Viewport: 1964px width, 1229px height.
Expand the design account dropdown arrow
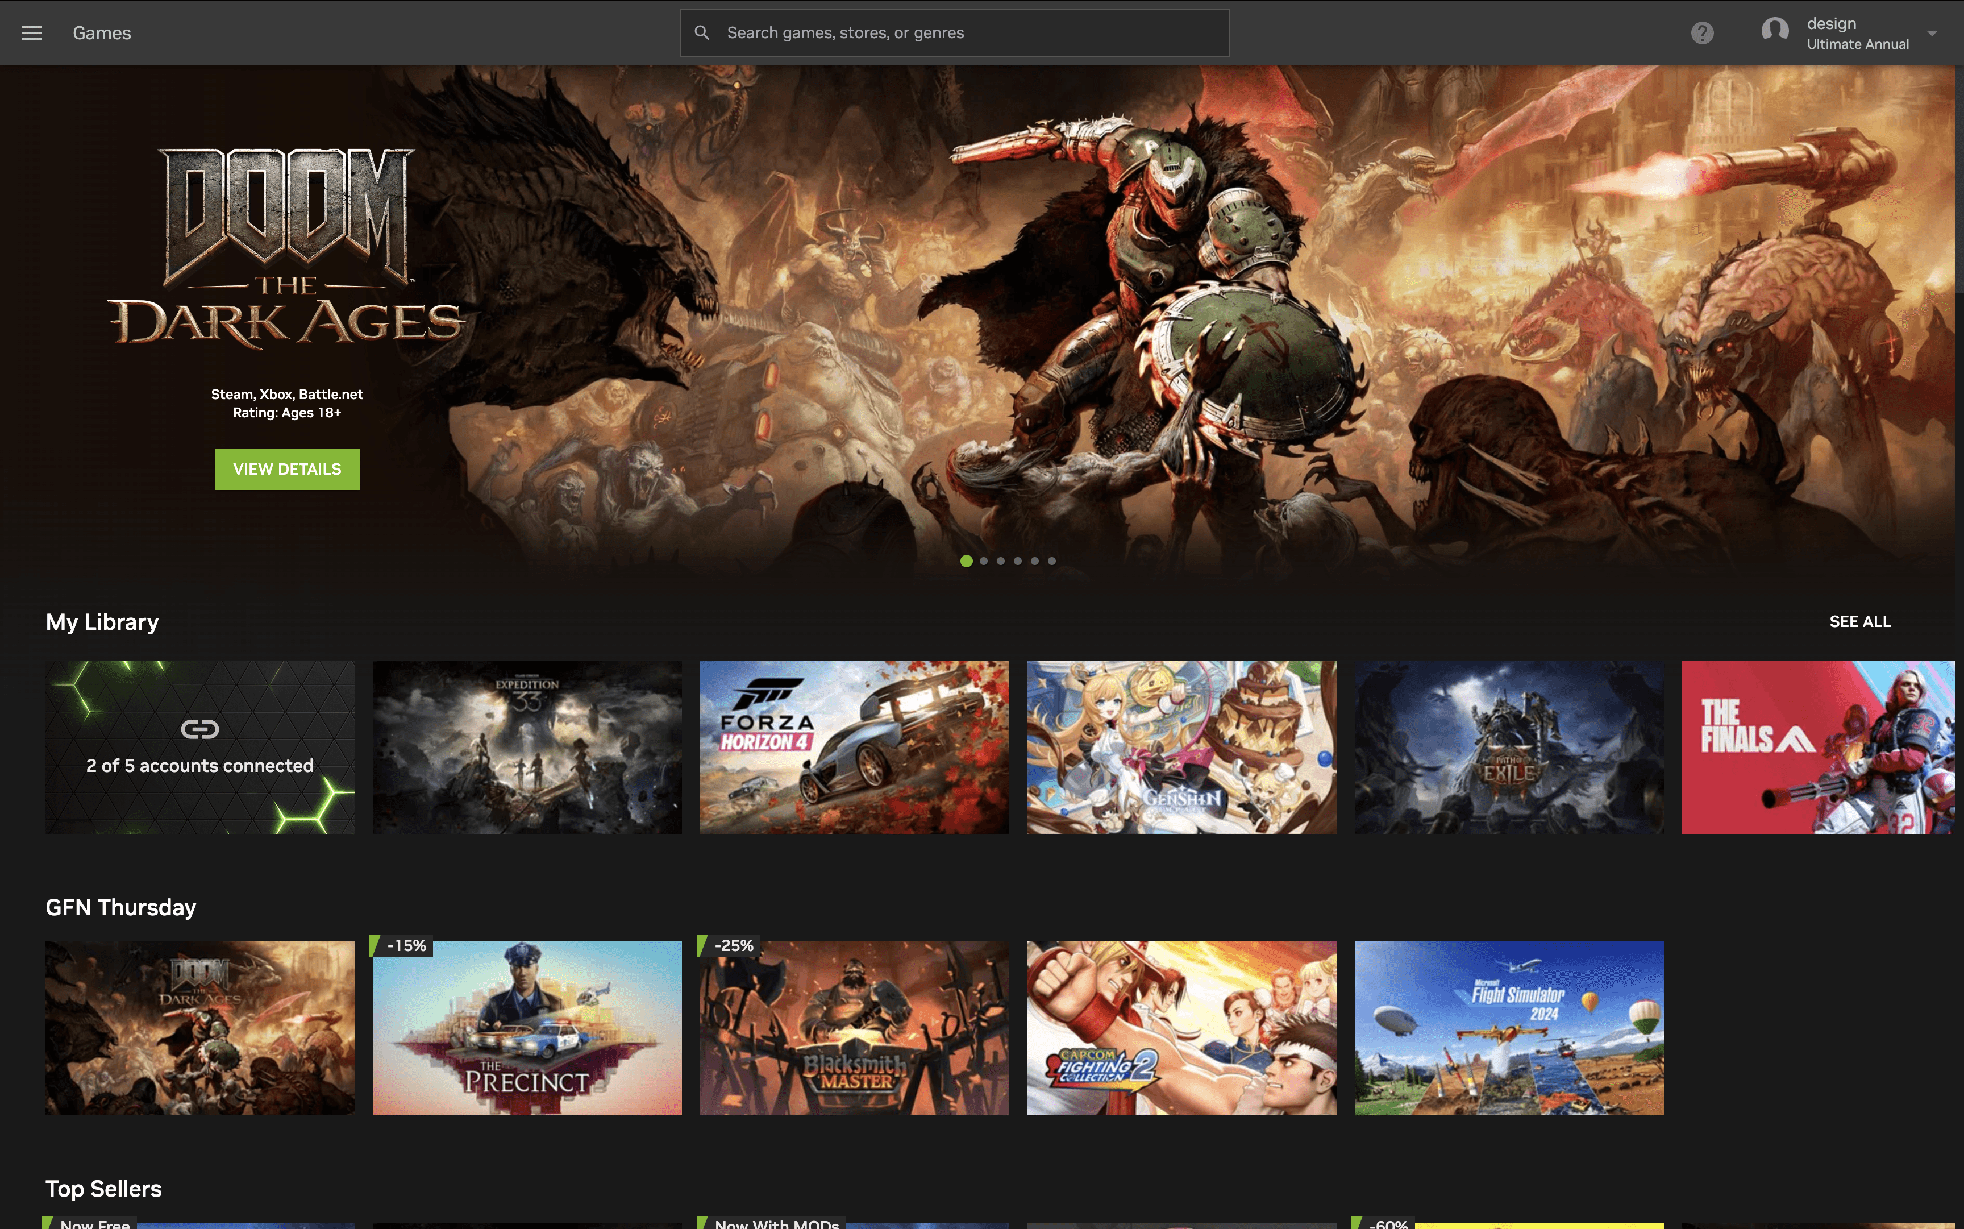point(1932,34)
